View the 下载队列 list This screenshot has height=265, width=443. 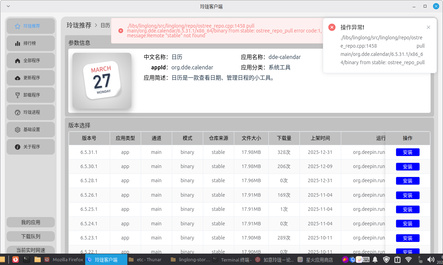point(30,236)
